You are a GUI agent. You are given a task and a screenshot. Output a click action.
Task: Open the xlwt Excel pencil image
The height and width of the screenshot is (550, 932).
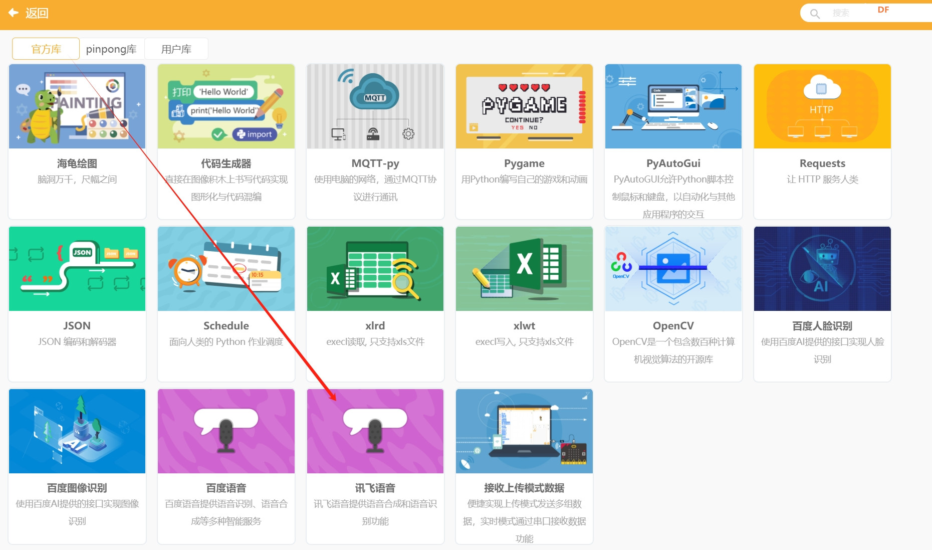pyautogui.click(x=524, y=269)
